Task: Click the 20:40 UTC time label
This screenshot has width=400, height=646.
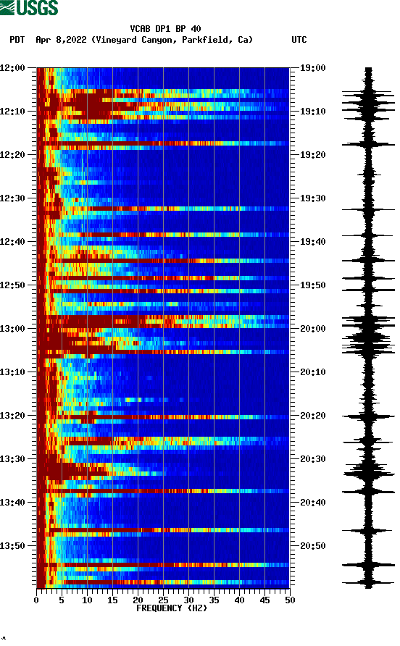Action: pyautogui.click(x=312, y=503)
